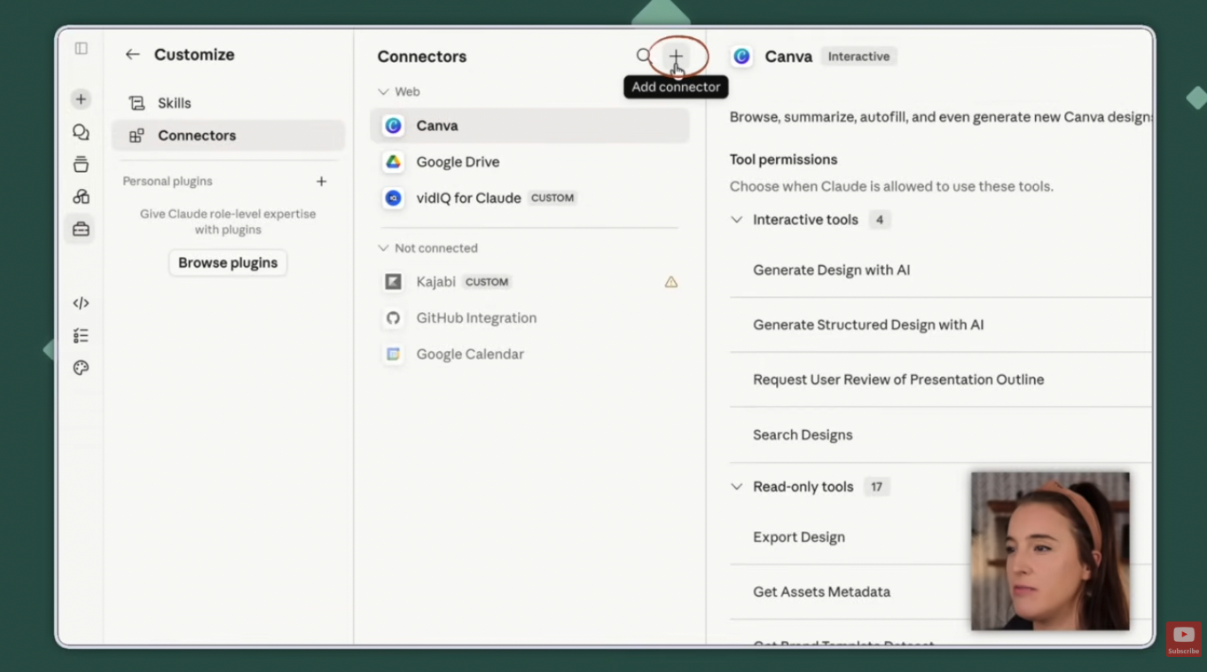Screen dimensions: 1207x672
Task: Select the Google Calendar connector
Action: (x=529, y=355)
